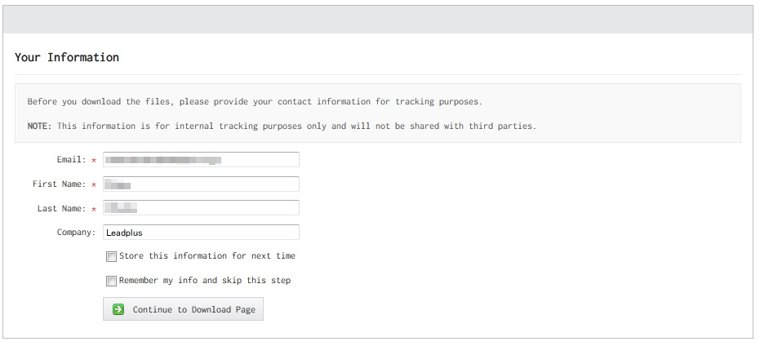Click the red asterisk beside Email

pyautogui.click(x=94, y=161)
